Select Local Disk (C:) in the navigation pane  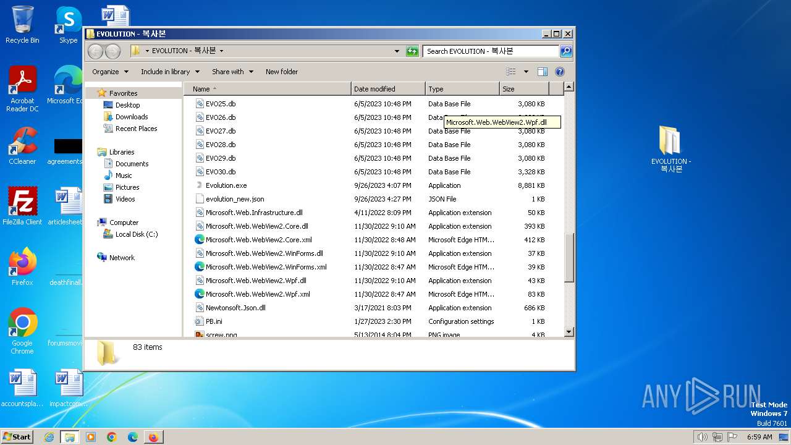(136, 234)
